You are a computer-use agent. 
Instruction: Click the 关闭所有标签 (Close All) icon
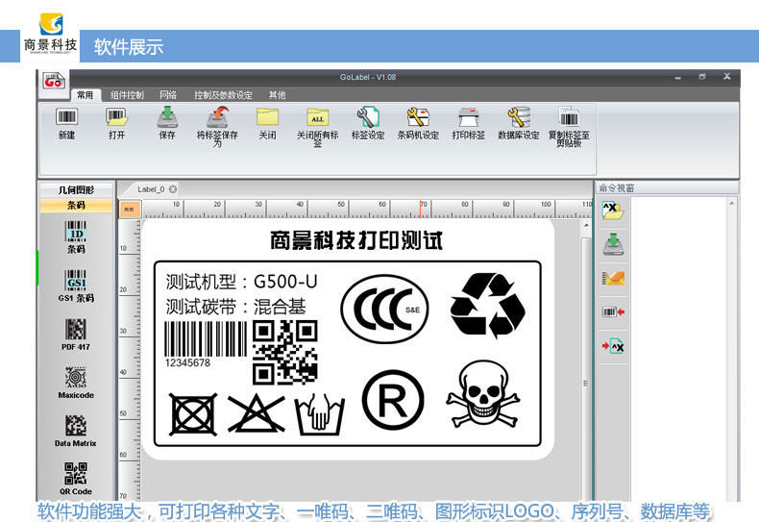click(318, 116)
